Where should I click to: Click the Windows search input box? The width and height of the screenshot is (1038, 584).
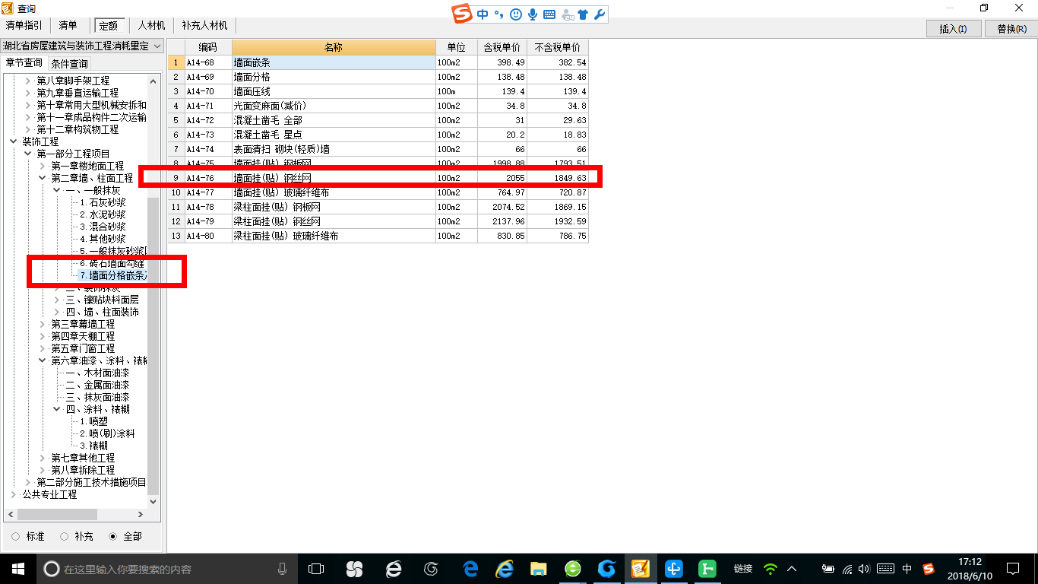[166, 569]
